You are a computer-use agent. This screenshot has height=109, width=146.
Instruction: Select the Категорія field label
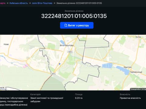tap(35, 94)
